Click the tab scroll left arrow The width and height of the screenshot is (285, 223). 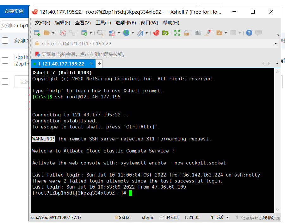(263, 64)
